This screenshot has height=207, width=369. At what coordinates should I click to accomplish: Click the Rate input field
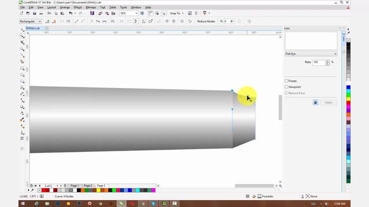tap(319, 62)
